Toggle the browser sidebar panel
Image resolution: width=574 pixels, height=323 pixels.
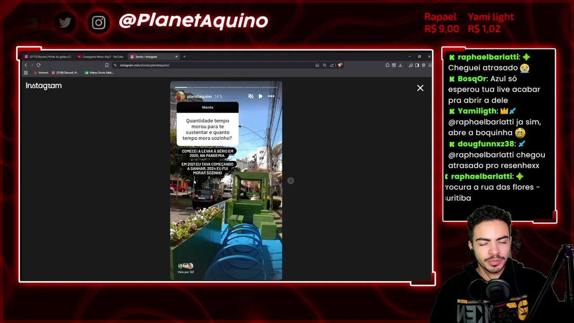pos(417,65)
